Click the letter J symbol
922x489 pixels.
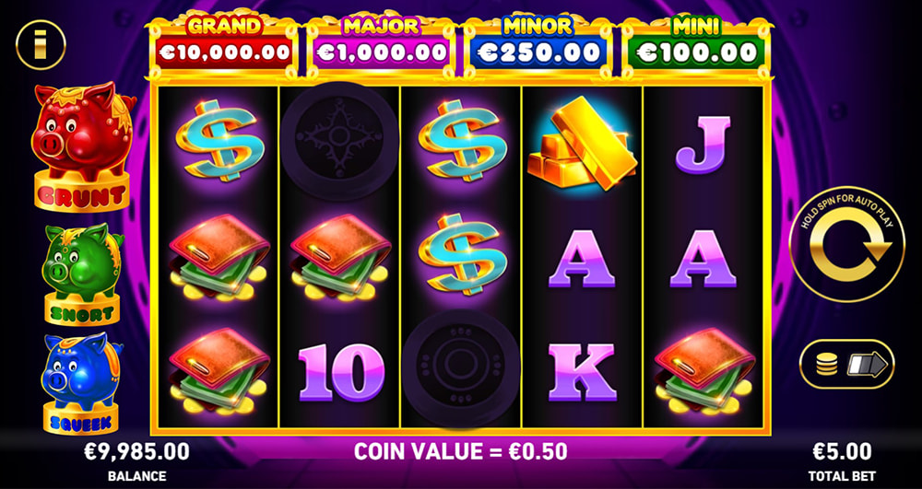(x=703, y=145)
